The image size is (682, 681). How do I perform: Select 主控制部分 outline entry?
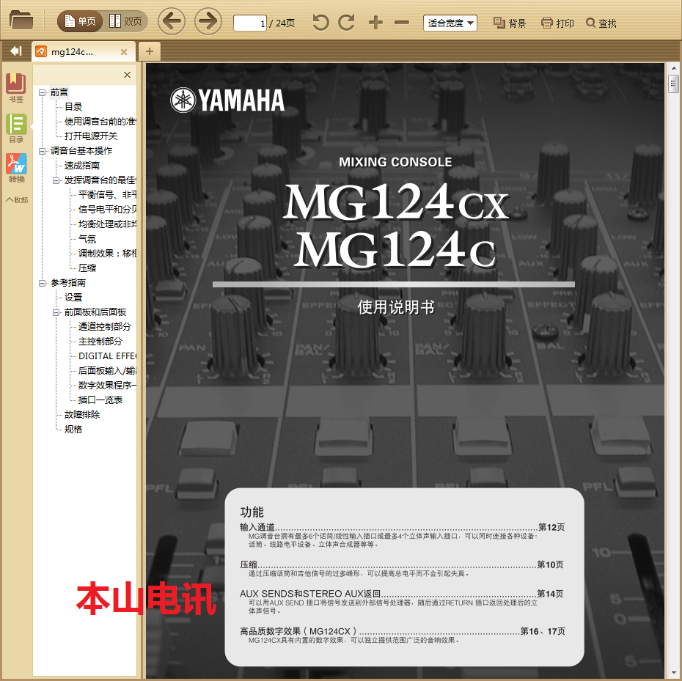click(100, 342)
